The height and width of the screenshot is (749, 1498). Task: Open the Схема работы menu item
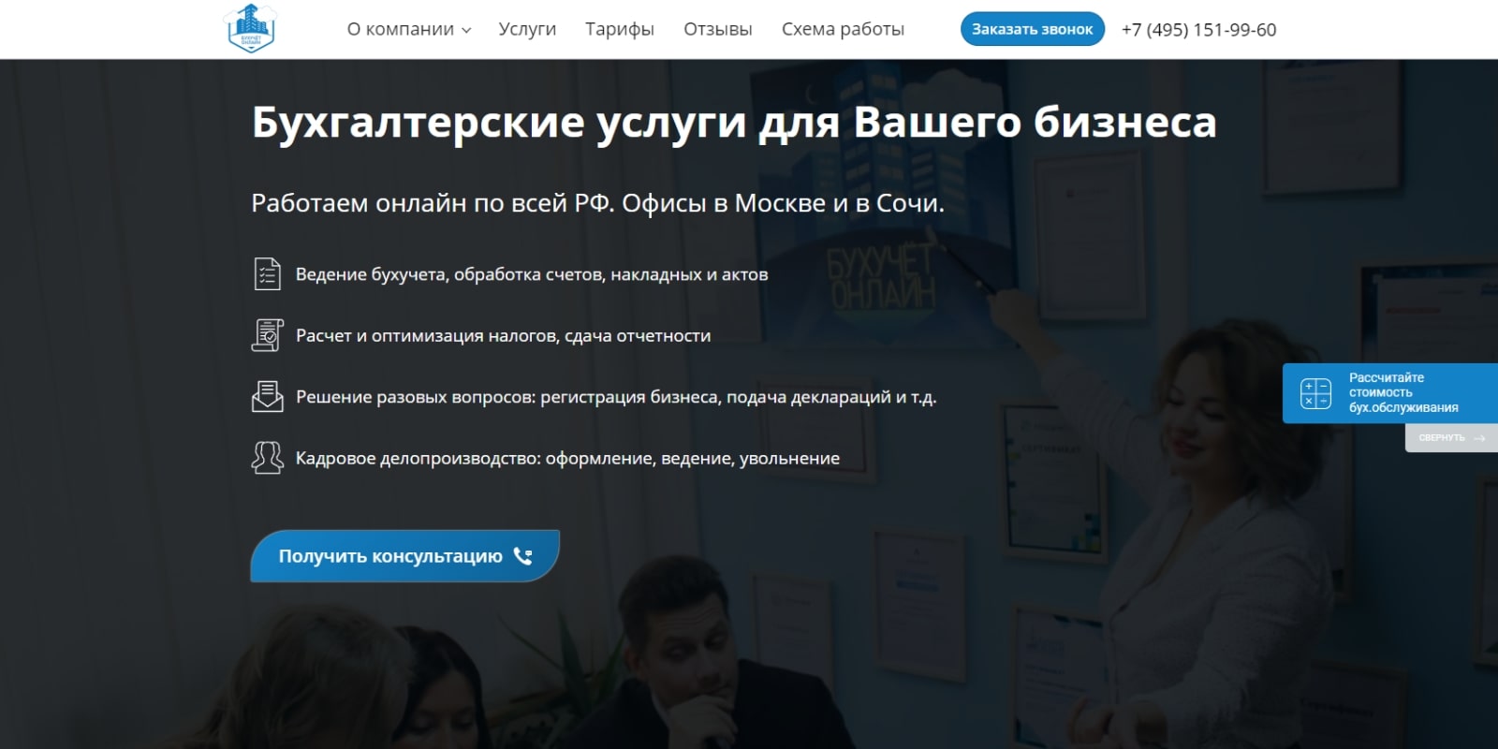click(x=843, y=29)
